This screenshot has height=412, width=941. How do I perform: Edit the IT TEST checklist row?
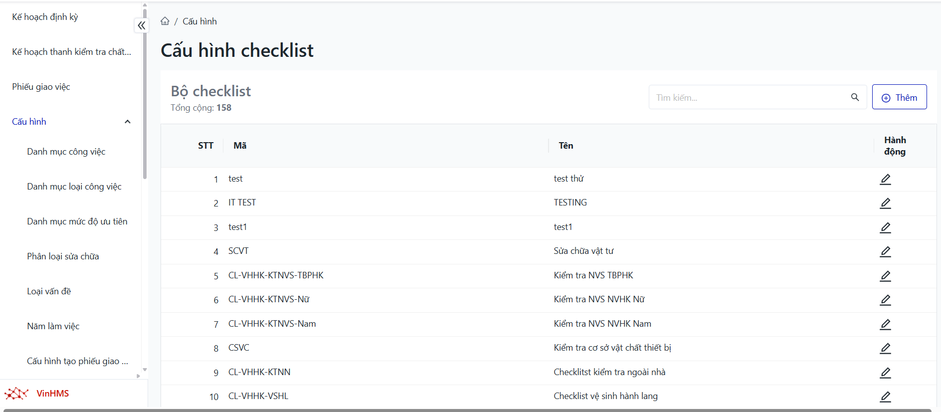[x=885, y=203]
